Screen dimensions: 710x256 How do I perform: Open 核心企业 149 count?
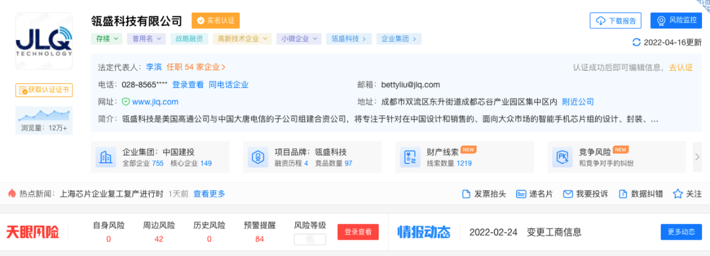[x=191, y=163]
